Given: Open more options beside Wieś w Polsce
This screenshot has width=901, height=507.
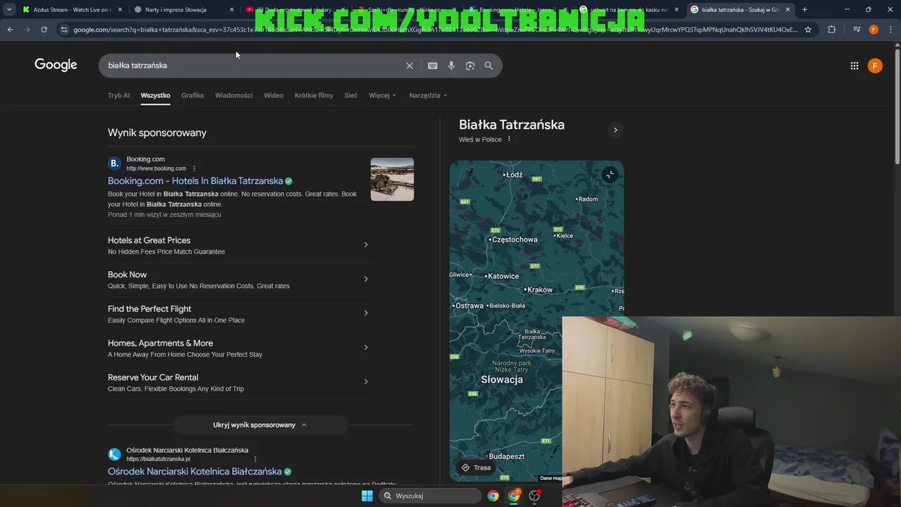Looking at the screenshot, I should (x=509, y=139).
